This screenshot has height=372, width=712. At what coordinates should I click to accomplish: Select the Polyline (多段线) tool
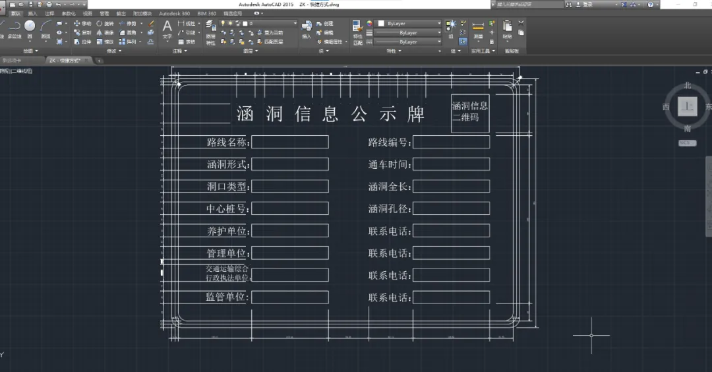coord(15,30)
